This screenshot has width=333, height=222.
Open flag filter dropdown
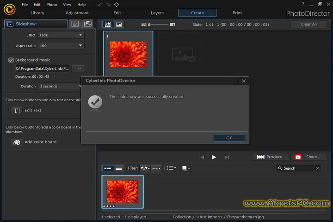(145, 168)
